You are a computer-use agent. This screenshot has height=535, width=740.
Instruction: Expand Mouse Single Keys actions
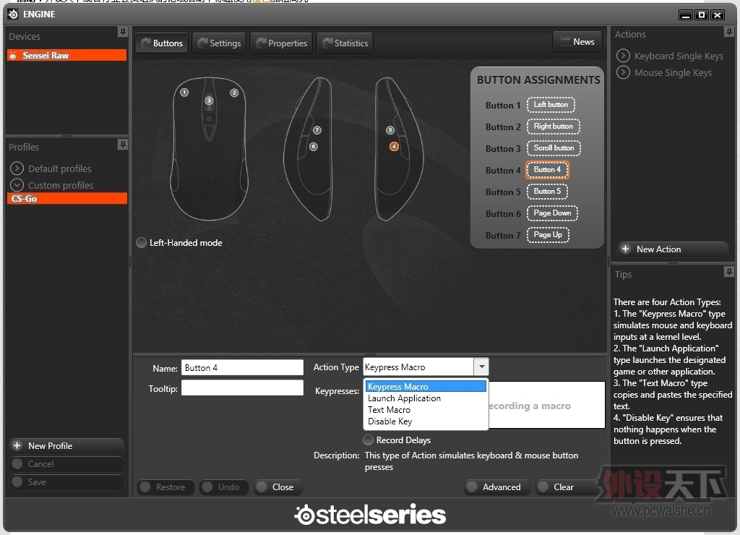(623, 72)
